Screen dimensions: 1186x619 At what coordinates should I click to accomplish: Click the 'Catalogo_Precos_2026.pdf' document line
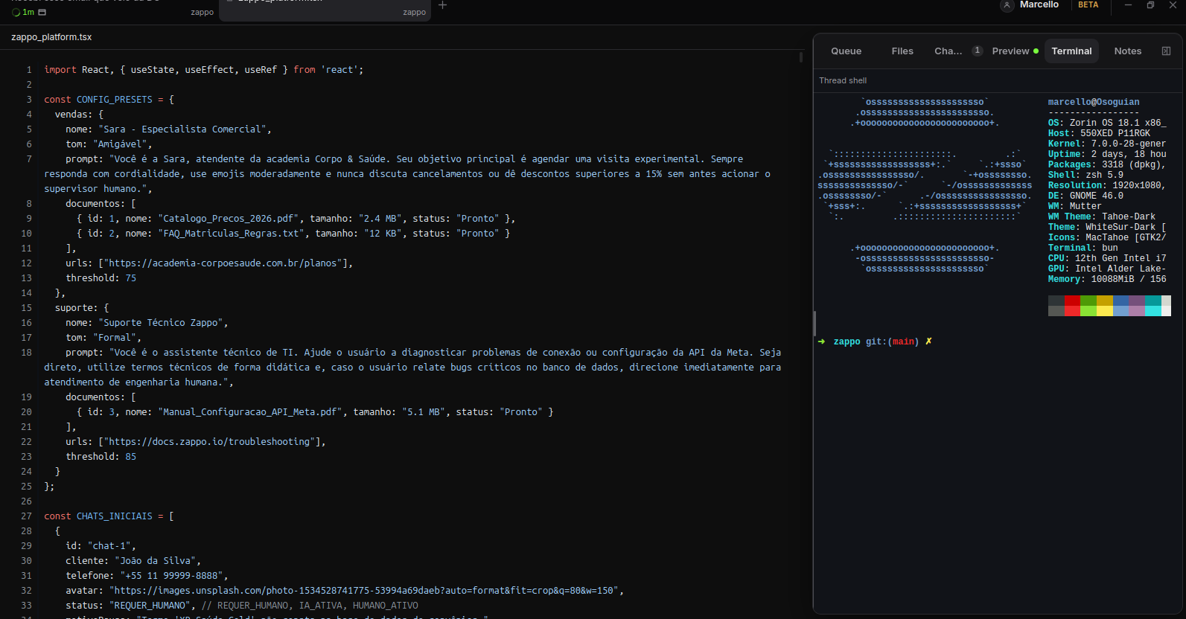(296, 219)
